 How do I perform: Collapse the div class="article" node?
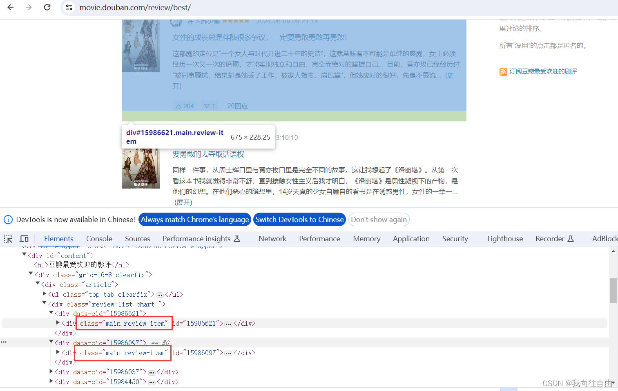(x=38, y=284)
